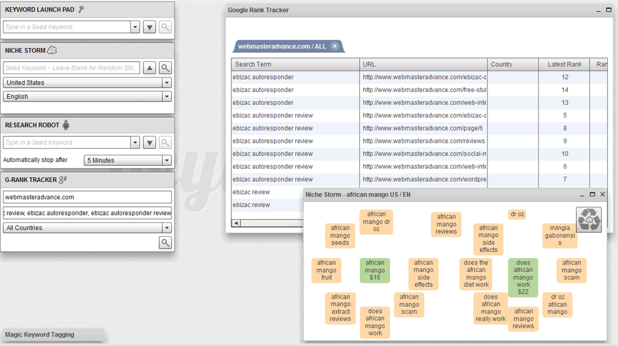Focus the Research Robot seed keyword field
The image size is (618, 346).
coord(67,143)
